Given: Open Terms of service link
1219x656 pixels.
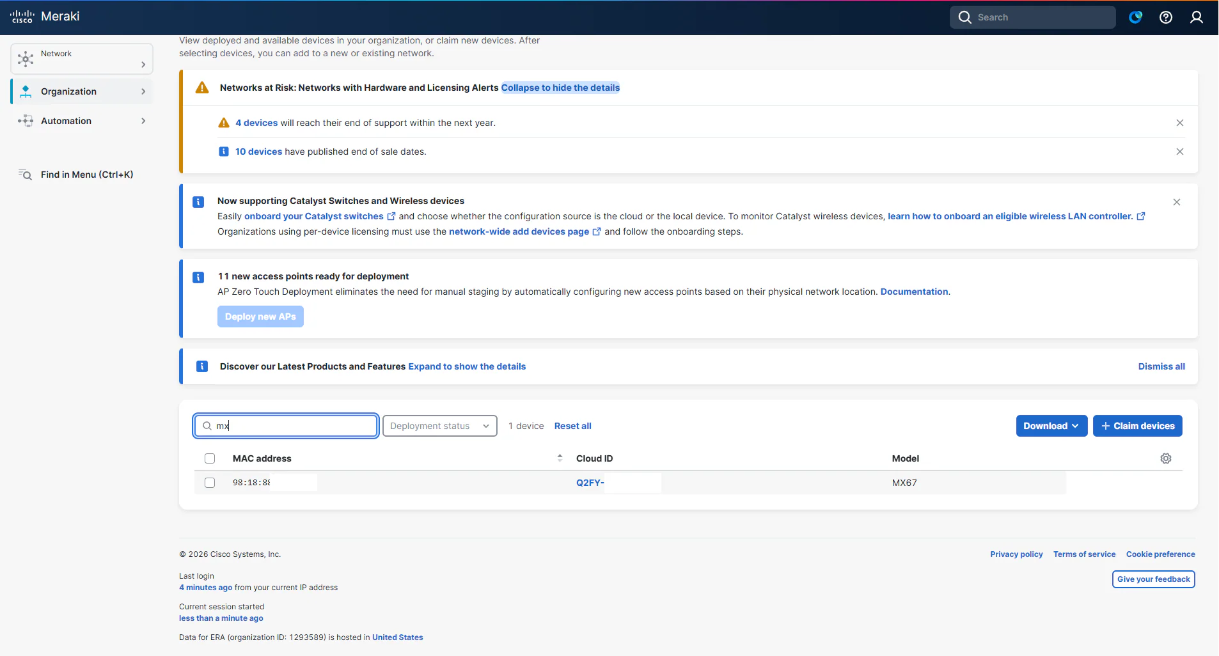Looking at the screenshot, I should coord(1085,554).
